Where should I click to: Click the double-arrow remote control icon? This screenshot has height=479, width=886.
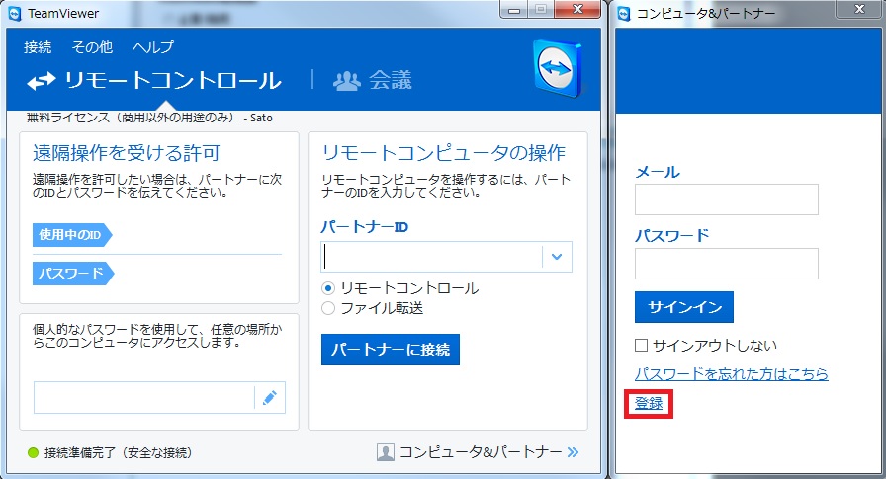(42, 81)
